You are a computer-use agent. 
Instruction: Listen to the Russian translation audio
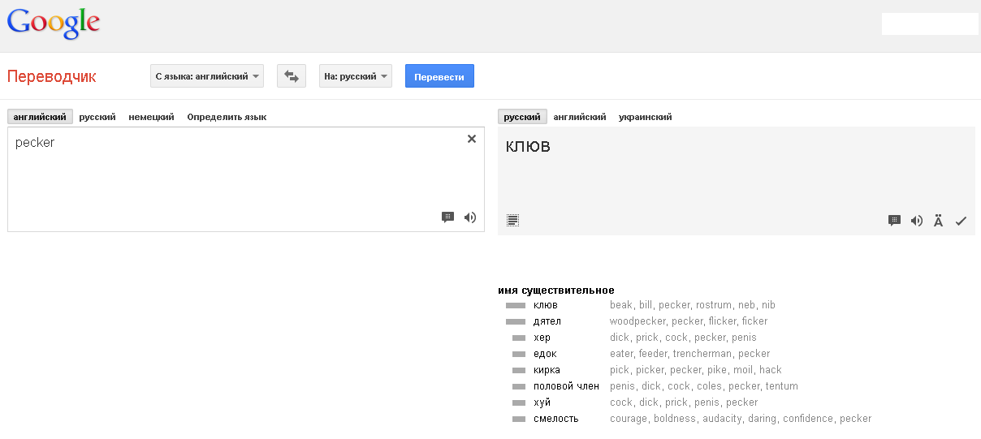[x=917, y=220]
